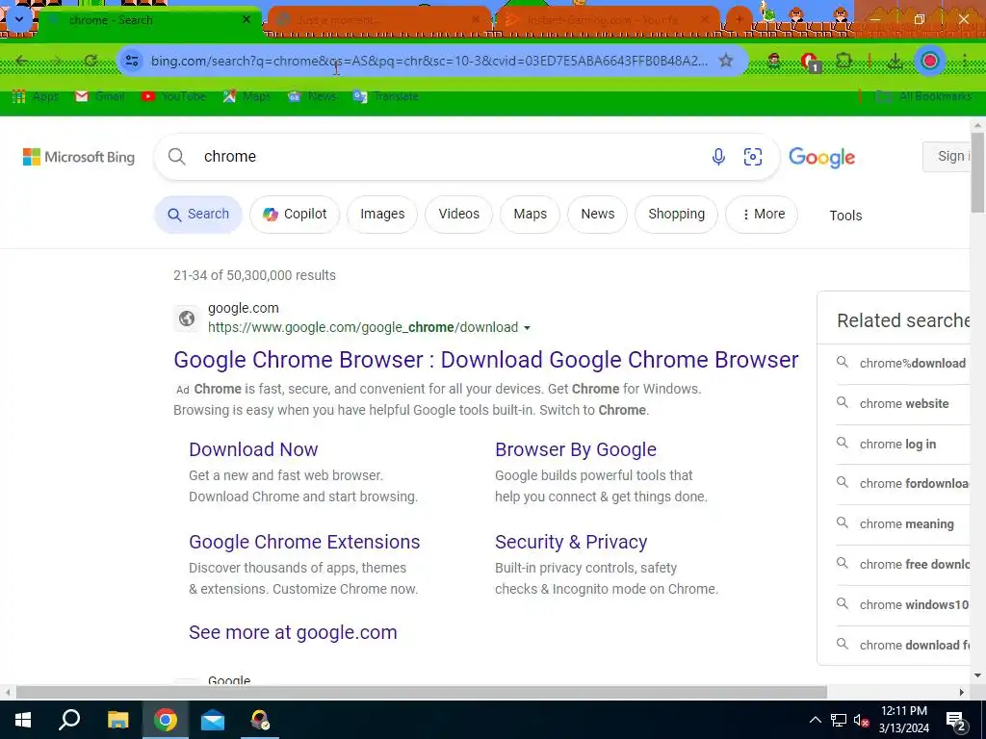The image size is (986, 739).
Task: Open a new tab with plus button
Action: [739, 19]
